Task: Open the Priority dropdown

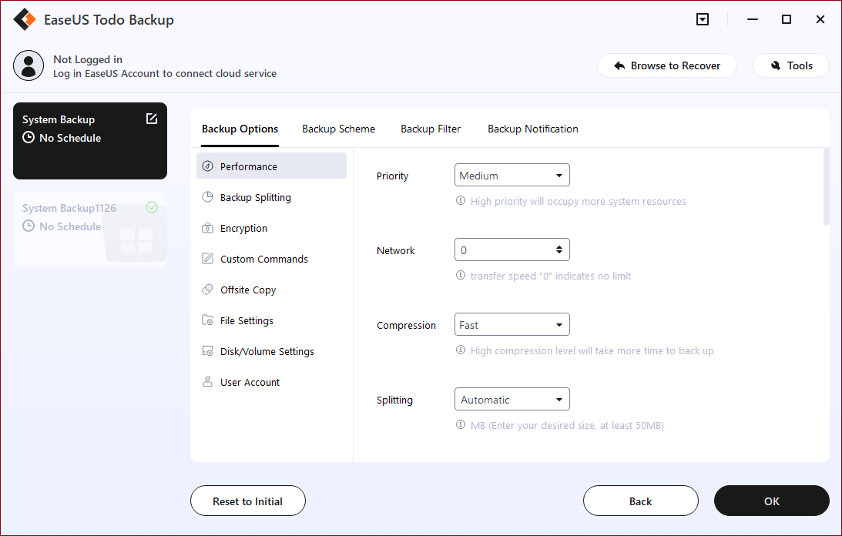Action: (512, 175)
